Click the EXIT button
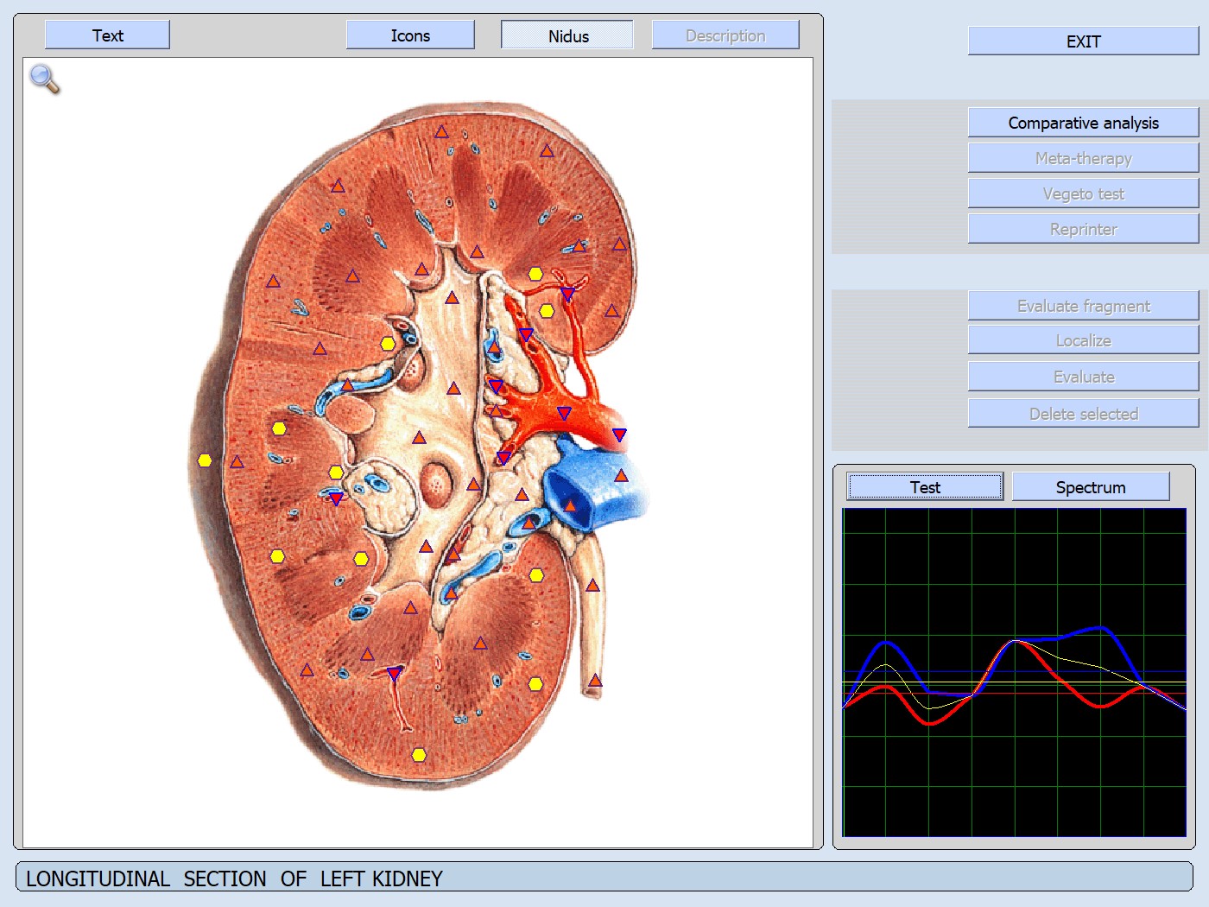The height and width of the screenshot is (907, 1209). (1083, 41)
